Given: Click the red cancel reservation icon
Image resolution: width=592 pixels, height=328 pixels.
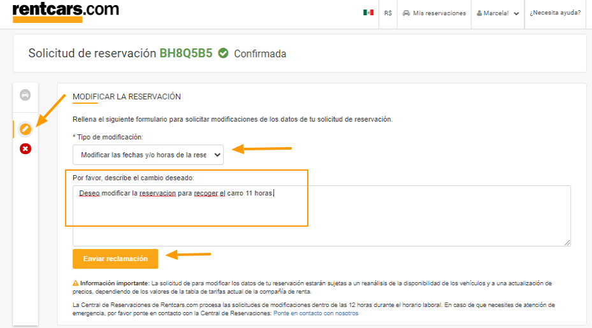Looking at the screenshot, I should [x=25, y=148].
